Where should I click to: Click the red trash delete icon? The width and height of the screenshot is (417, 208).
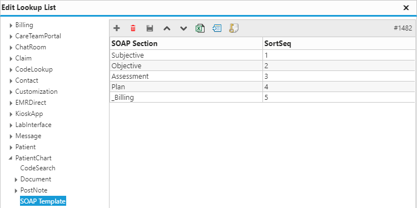133,28
